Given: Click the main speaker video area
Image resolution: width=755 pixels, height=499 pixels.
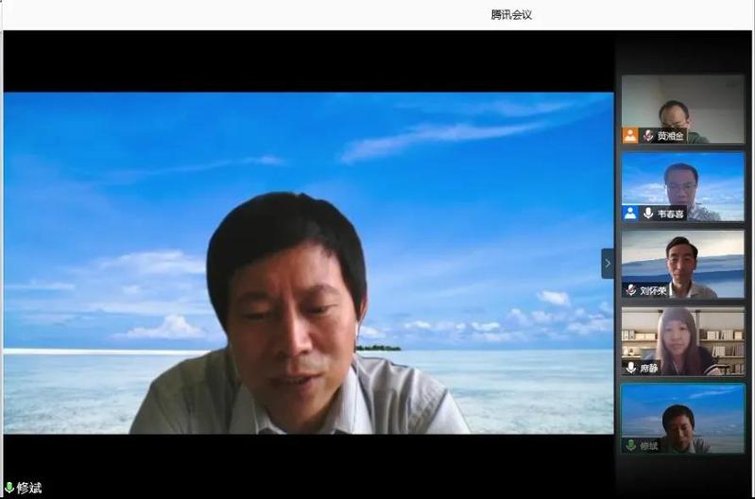Looking at the screenshot, I should tap(308, 263).
